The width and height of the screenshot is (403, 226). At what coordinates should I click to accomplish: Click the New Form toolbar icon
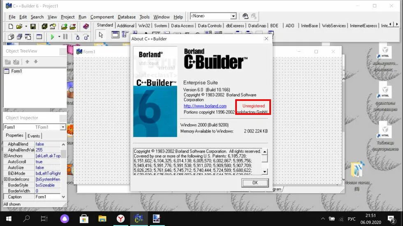pyautogui.click(x=39, y=37)
